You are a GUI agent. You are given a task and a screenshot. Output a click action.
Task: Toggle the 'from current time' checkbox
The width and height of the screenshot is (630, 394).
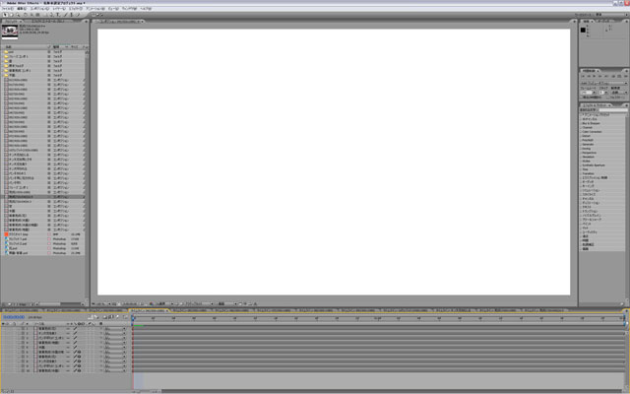581,98
